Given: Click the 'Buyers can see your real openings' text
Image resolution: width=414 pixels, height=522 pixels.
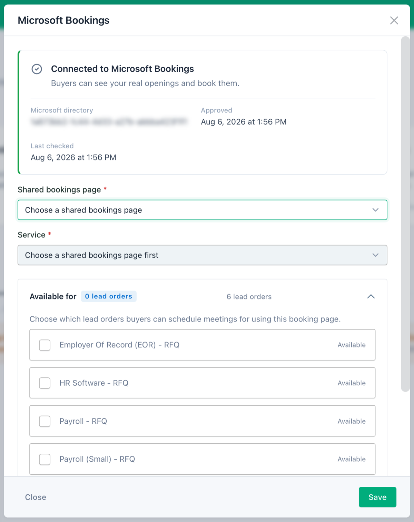Looking at the screenshot, I should pyautogui.click(x=145, y=83).
